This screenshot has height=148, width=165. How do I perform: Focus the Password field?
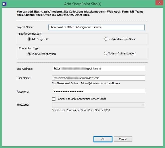tap(99, 91)
